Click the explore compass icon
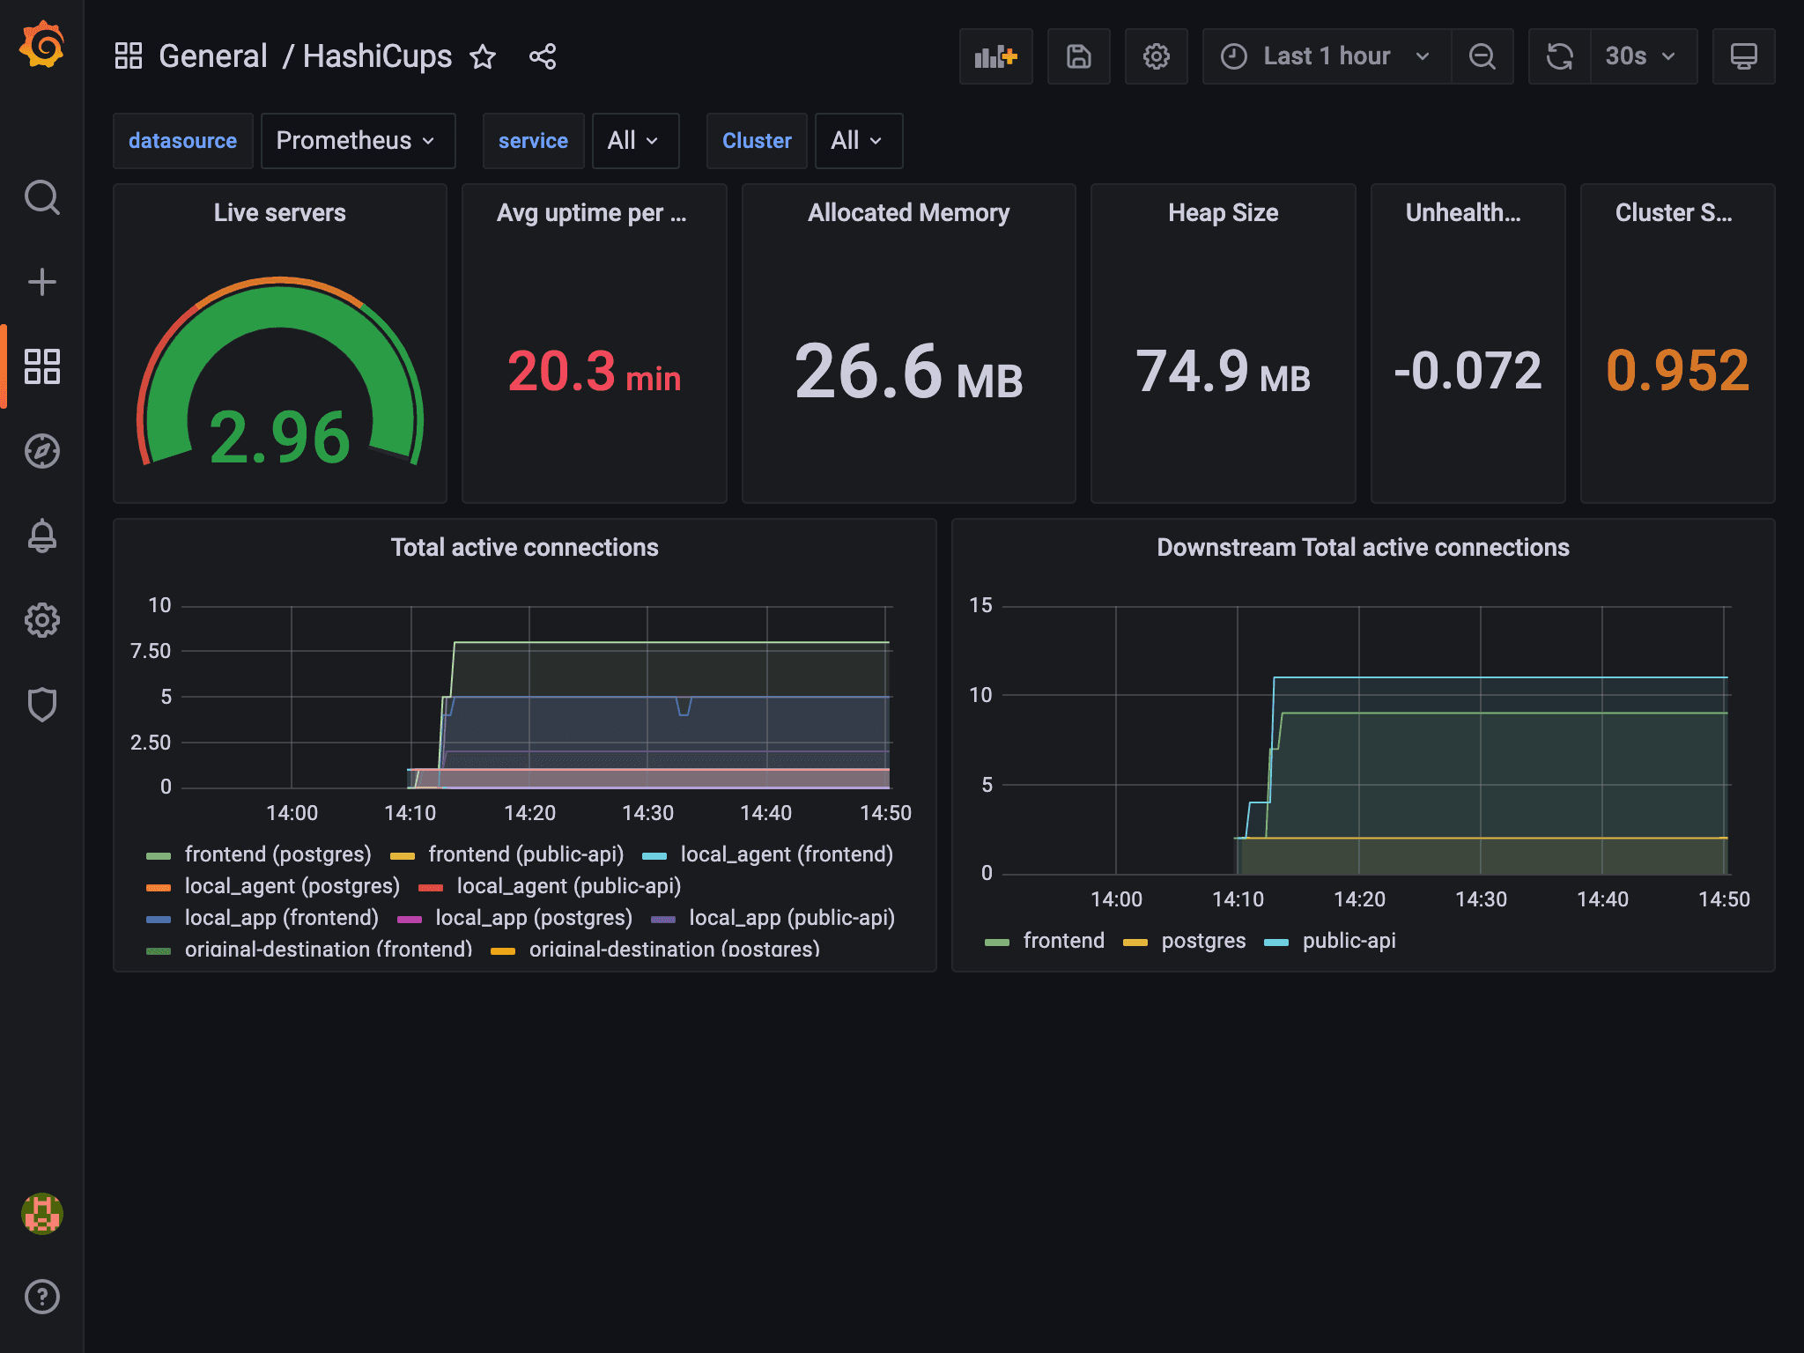 (41, 450)
